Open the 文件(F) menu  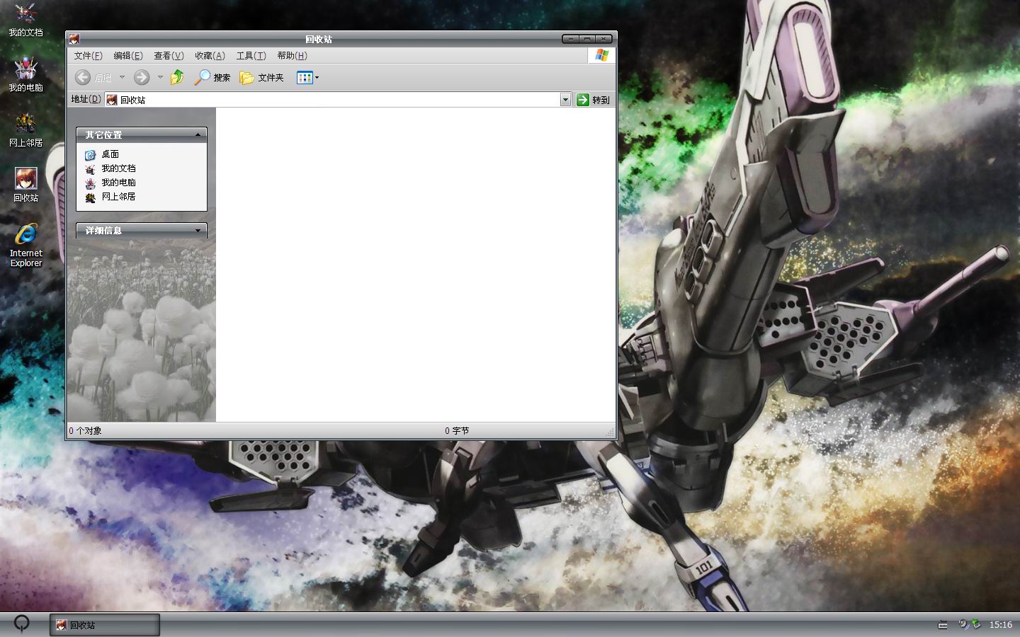point(88,55)
